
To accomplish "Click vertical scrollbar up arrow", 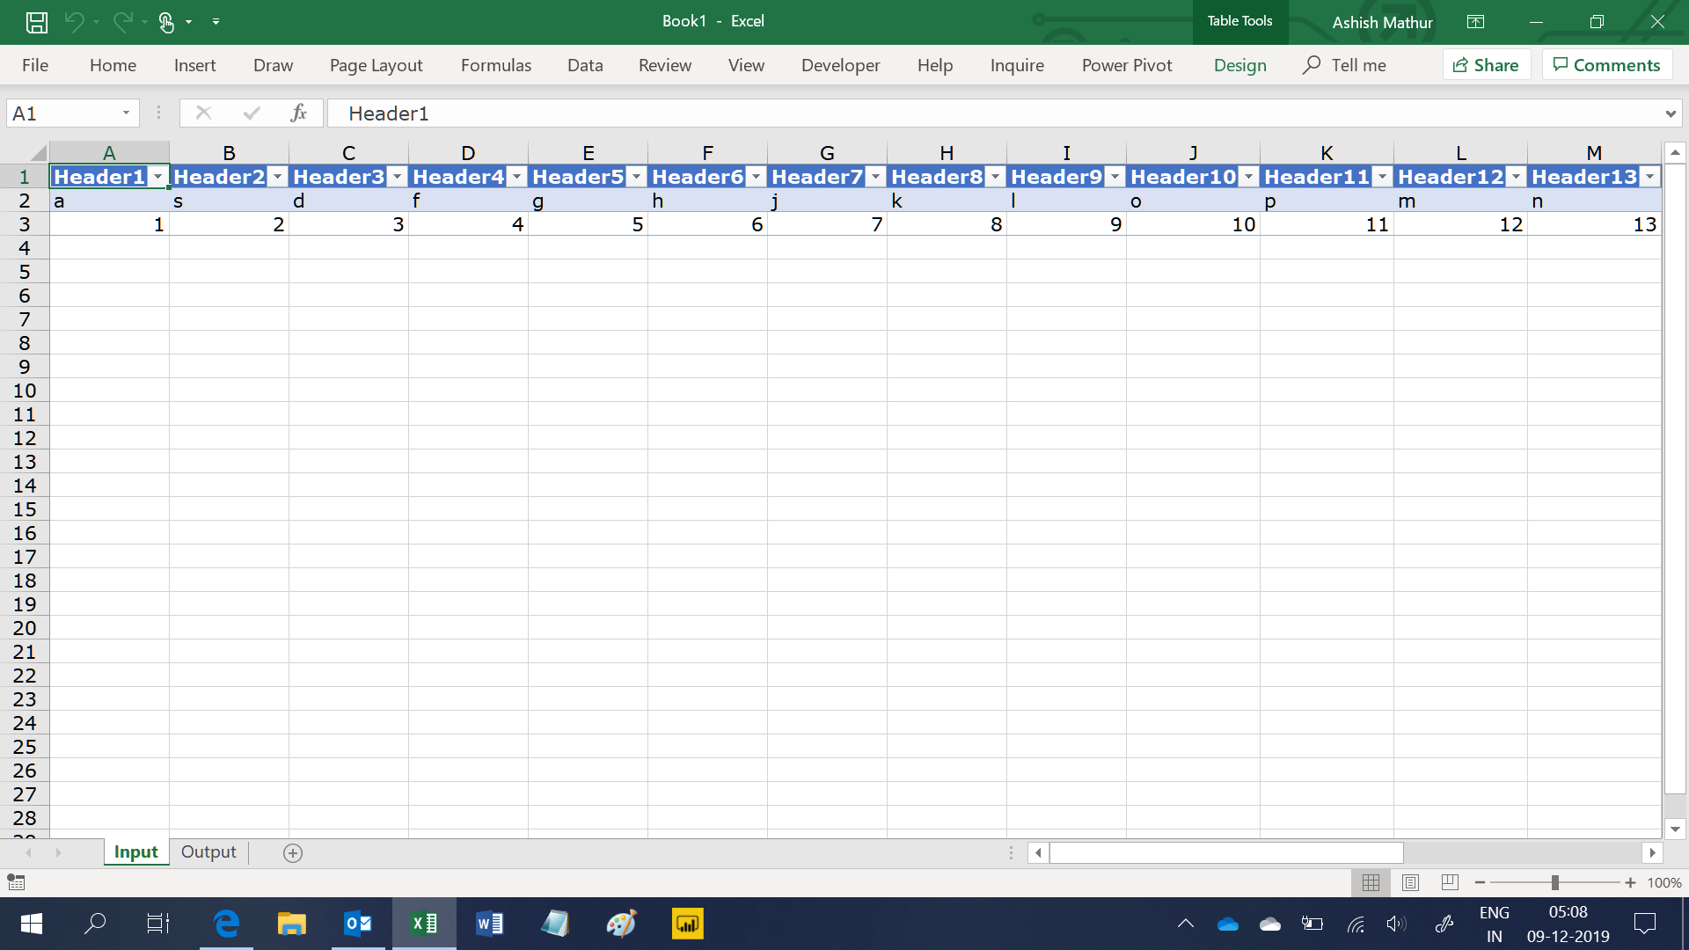I will [1676, 152].
